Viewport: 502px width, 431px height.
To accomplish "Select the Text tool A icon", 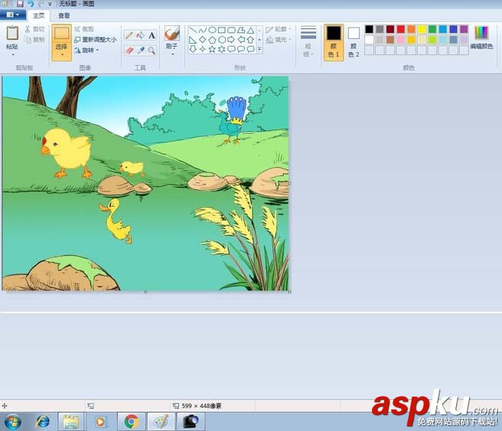I will click(x=152, y=35).
